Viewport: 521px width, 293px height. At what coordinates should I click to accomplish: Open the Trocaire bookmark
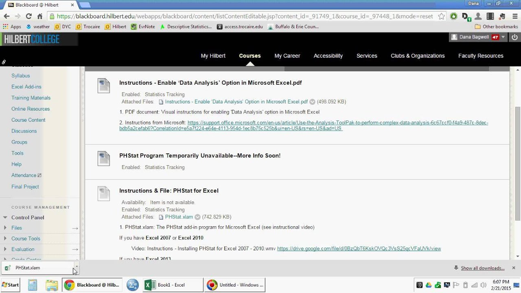[89, 27]
